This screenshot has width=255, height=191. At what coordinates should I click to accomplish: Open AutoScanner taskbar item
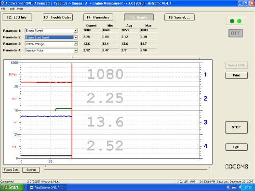click(47, 188)
